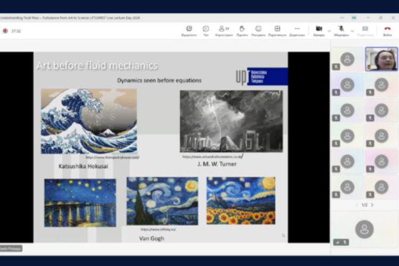Toggle the microphone mute
The width and height of the screenshot is (399, 266).
point(341,30)
